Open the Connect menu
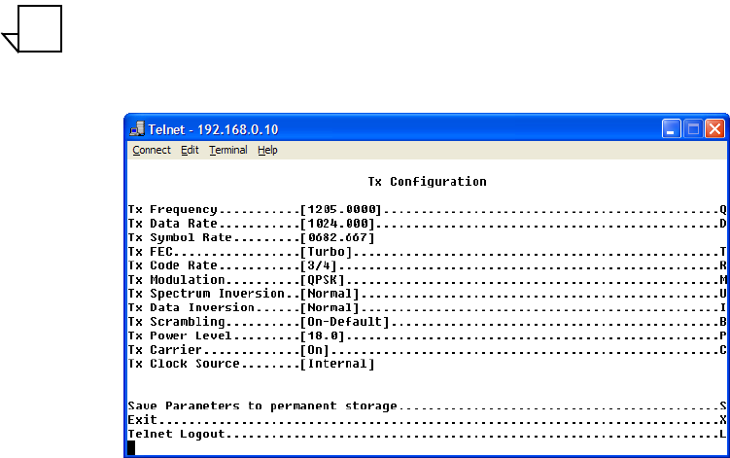This screenshot has height=458, width=730. [x=152, y=150]
